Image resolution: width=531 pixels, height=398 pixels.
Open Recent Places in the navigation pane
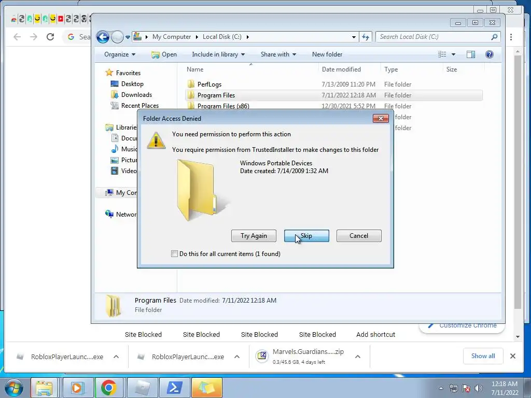(140, 105)
